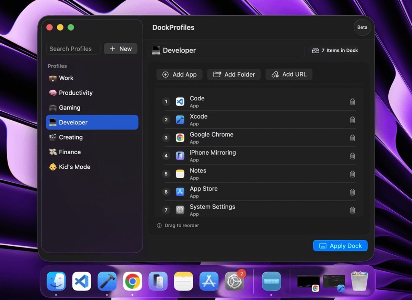The height and width of the screenshot is (300, 412).
Task: Click iPhone Mirroring icon in the list
Action: tap(180, 156)
